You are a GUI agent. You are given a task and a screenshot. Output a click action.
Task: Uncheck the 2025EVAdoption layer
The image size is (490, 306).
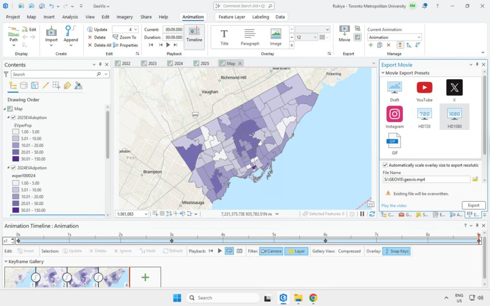point(13,118)
